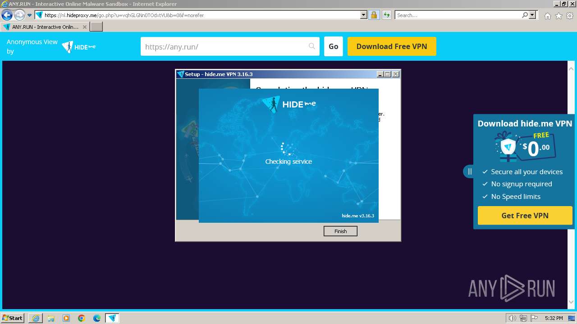Image resolution: width=577 pixels, height=324 pixels.
Task: Click the address bar URL field
Action: (x=201, y=15)
